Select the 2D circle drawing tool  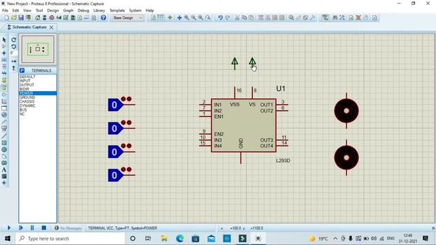point(4,150)
